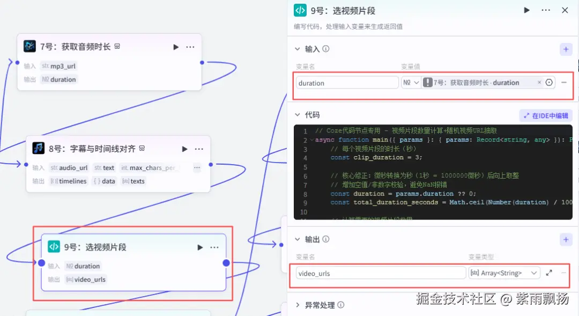Viewport: 579px width, 316px height.
Task: Close the 9号 选视频片段 side panel
Action: point(565,10)
